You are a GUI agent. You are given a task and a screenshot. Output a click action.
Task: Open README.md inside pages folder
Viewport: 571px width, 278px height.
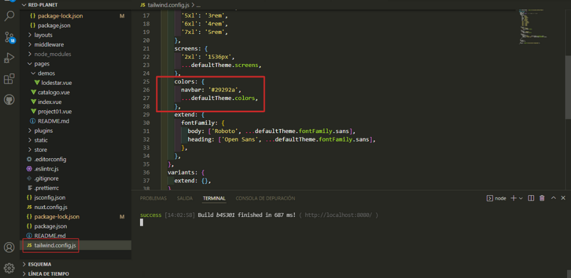(x=53, y=121)
